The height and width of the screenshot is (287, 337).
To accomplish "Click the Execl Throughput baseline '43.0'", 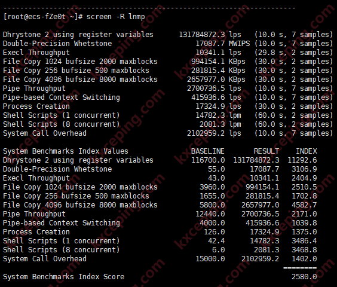I will click(216, 178).
